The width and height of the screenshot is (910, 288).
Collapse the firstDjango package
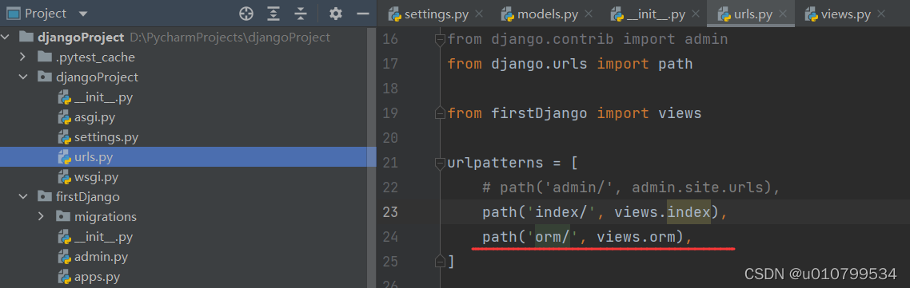click(x=23, y=197)
